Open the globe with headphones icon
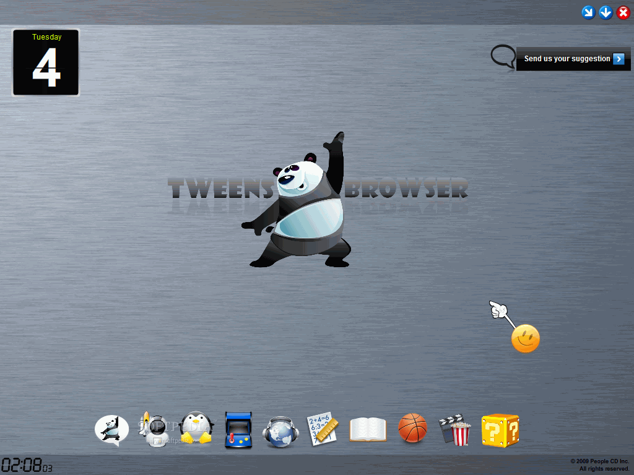This screenshot has width=634, height=475. (280, 431)
